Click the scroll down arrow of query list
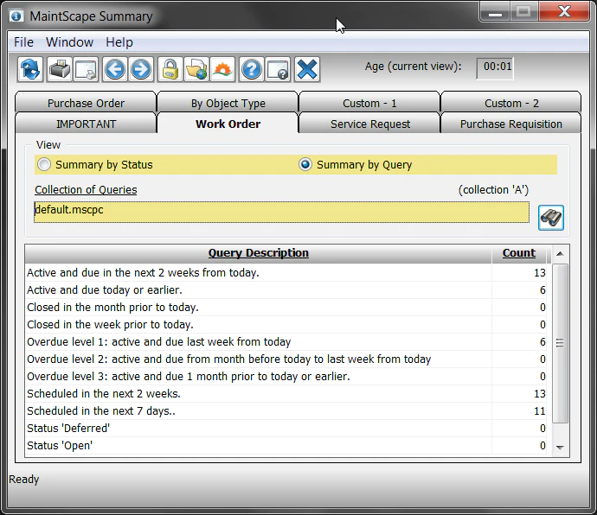Viewport: 597px width, 515px height. 560,448
